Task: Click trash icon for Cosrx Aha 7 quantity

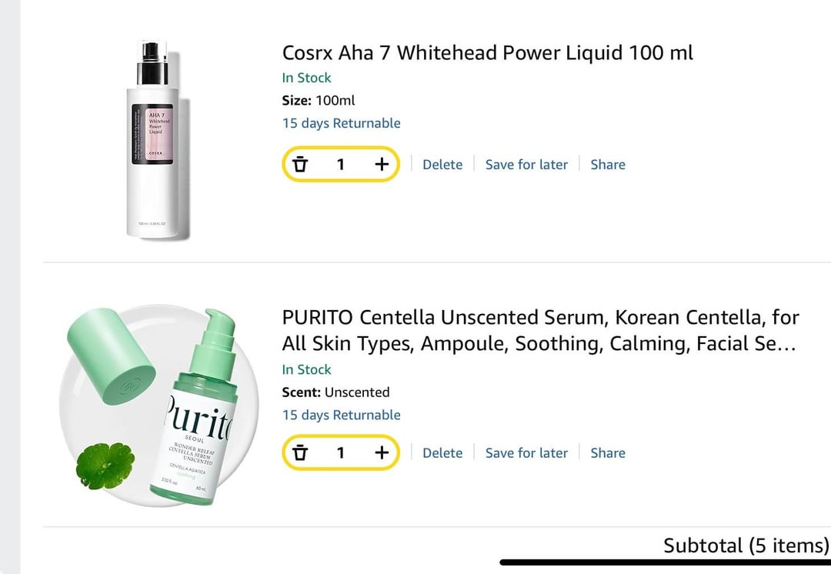Action: tap(301, 165)
